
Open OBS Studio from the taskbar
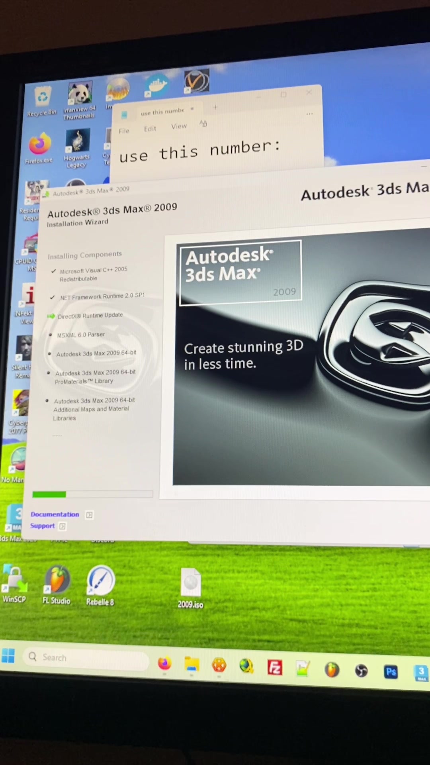(x=361, y=671)
